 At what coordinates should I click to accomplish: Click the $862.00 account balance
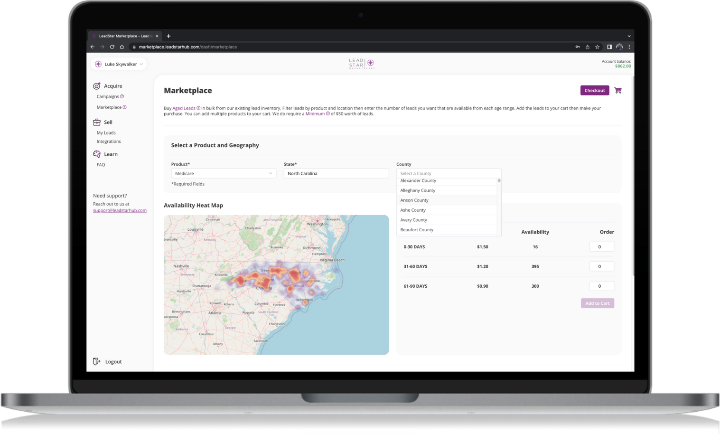point(623,66)
